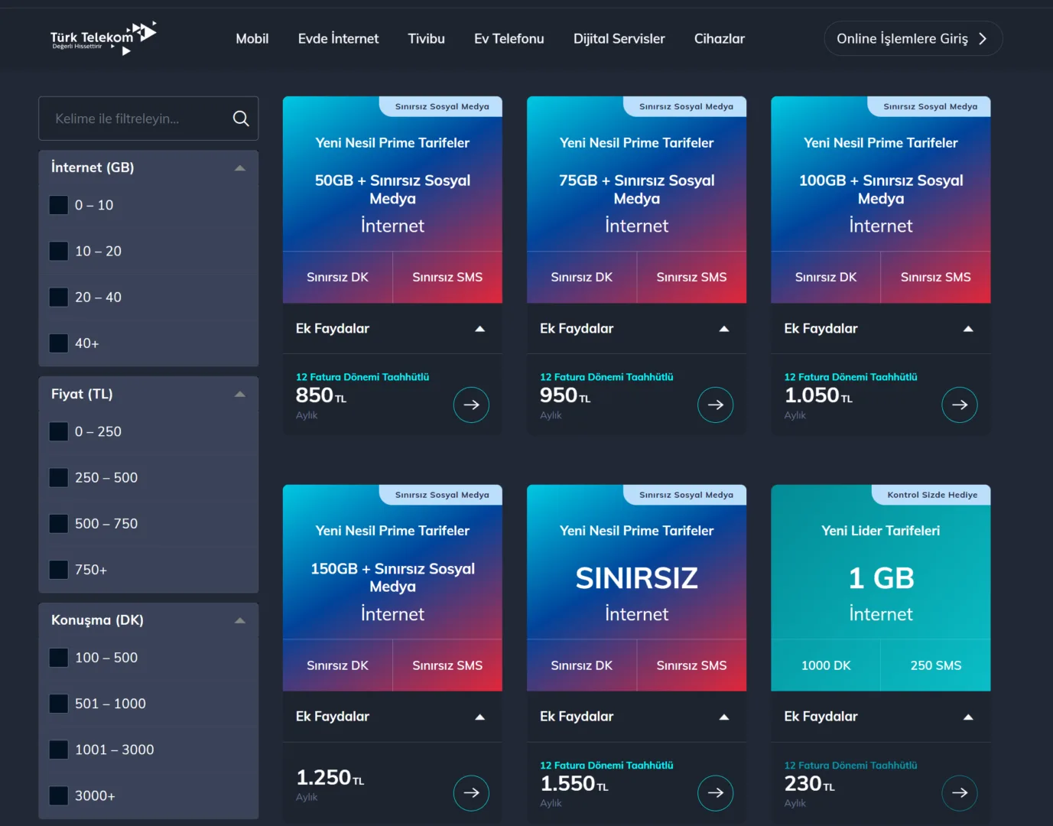This screenshot has width=1053, height=826.
Task: Open the Mobil menu
Action: pyautogui.click(x=252, y=38)
